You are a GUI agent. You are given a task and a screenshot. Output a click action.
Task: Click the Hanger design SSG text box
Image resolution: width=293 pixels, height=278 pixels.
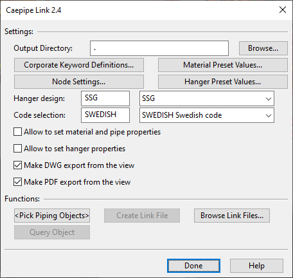105,98
